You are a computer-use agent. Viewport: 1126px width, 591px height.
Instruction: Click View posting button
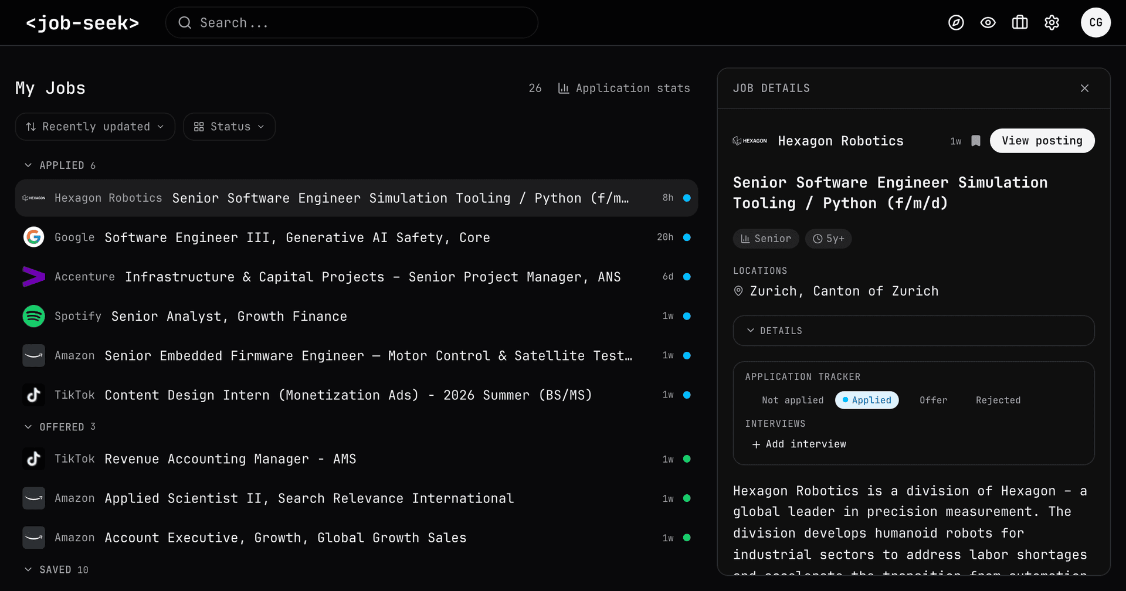(x=1042, y=141)
